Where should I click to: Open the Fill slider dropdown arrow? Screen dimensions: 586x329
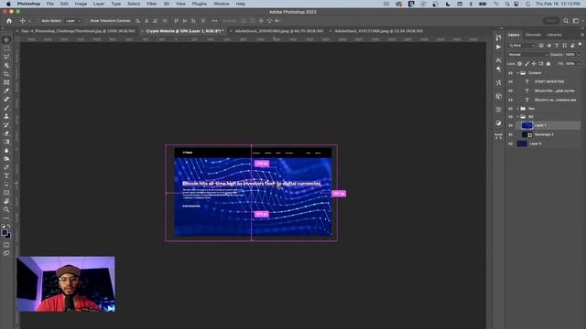(x=579, y=64)
